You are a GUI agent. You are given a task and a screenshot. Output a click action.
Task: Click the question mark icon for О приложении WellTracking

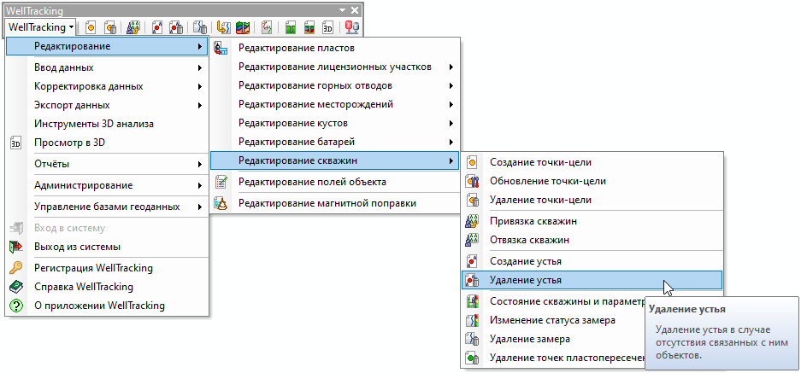coord(15,305)
